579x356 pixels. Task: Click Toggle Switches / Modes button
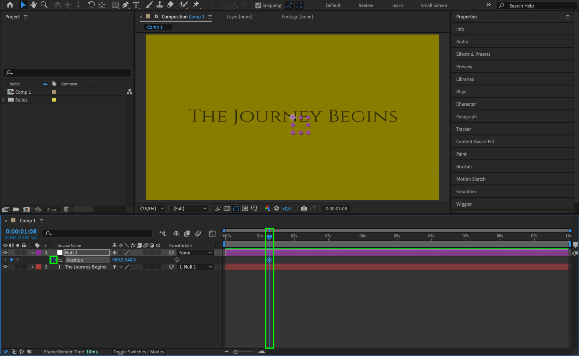pyautogui.click(x=138, y=352)
